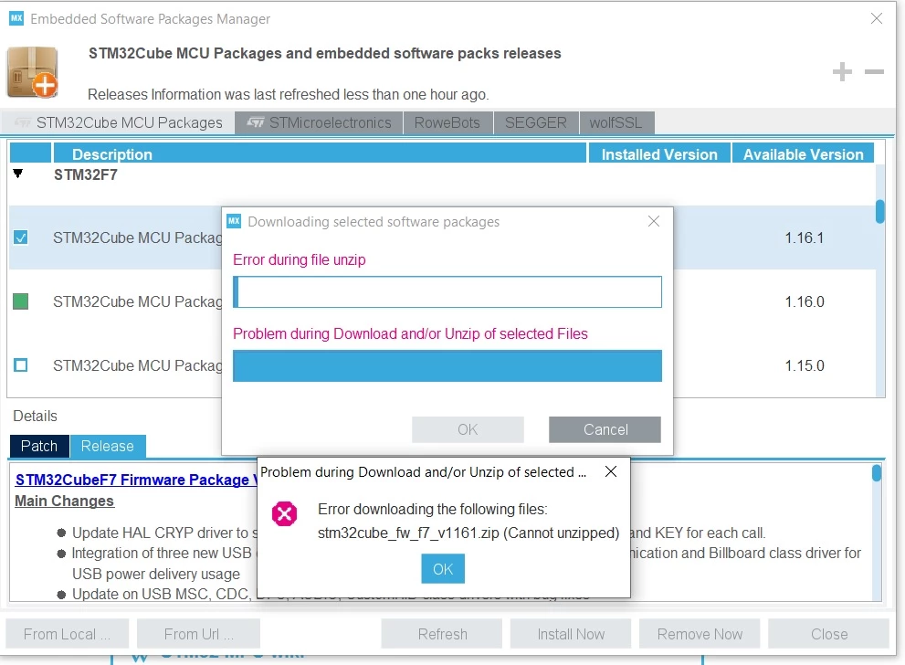The width and height of the screenshot is (905, 665).
Task: Click the package list vertical scrollbar thumb
Action: coord(879,211)
